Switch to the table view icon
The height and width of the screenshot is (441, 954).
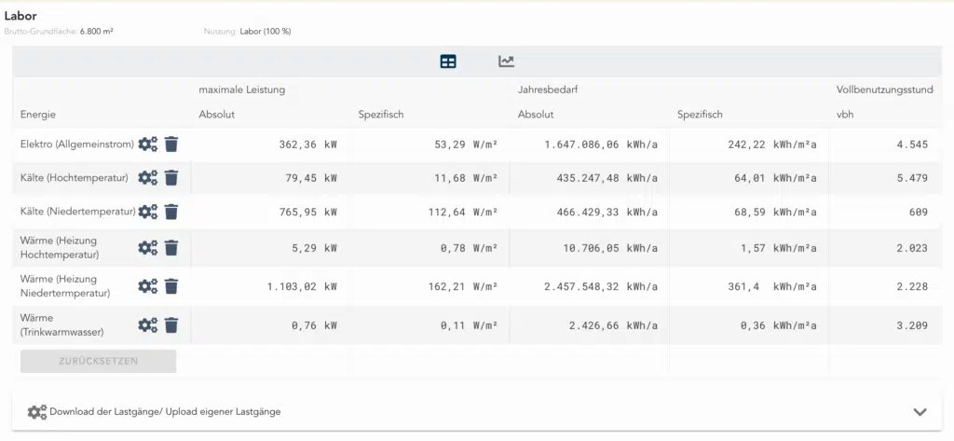tap(448, 62)
